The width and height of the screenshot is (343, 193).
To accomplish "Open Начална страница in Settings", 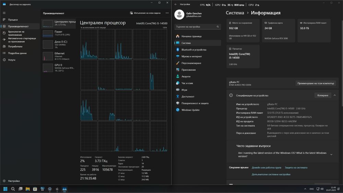I will 198,36.
